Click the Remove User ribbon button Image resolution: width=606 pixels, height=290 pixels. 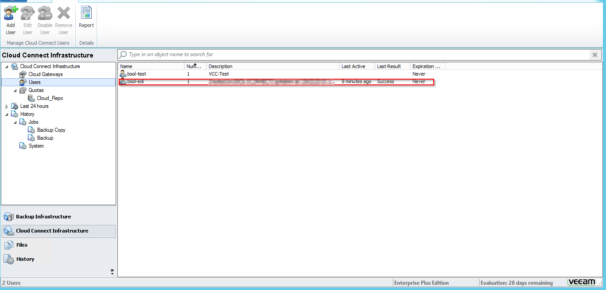(x=64, y=20)
